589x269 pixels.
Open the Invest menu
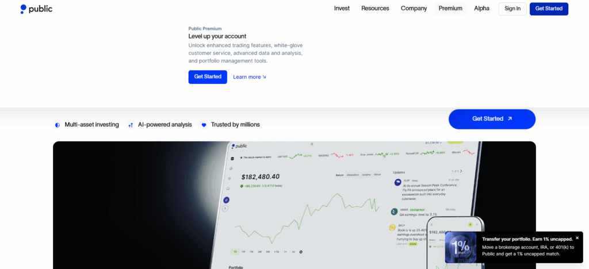342,9
